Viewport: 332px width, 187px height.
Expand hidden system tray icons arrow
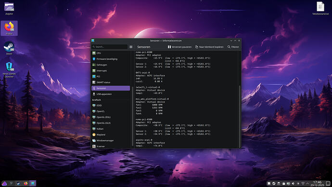(307, 184)
